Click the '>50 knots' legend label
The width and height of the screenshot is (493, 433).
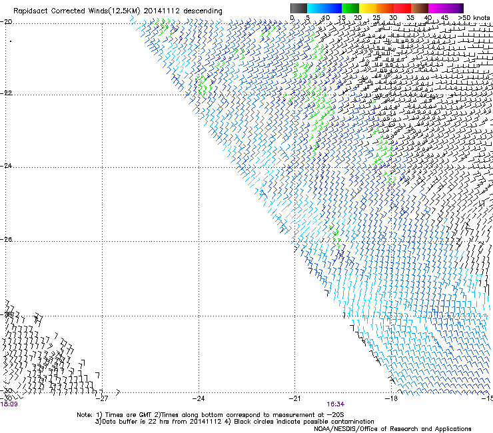tap(474, 18)
